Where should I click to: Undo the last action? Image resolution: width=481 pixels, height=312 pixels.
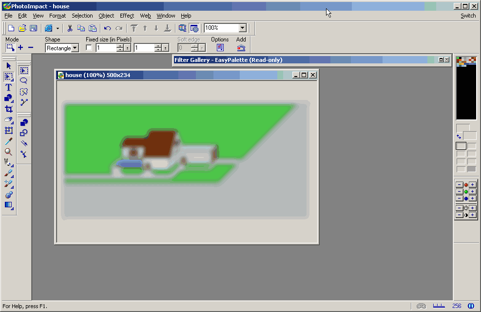107,28
